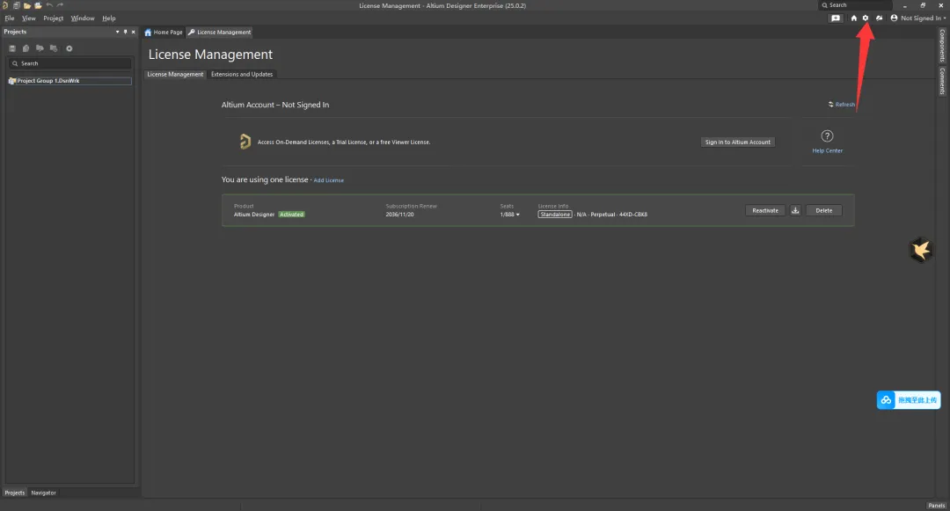Click the user account avatar icon
This screenshot has width=950, height=511.
(x=894, y=18)
